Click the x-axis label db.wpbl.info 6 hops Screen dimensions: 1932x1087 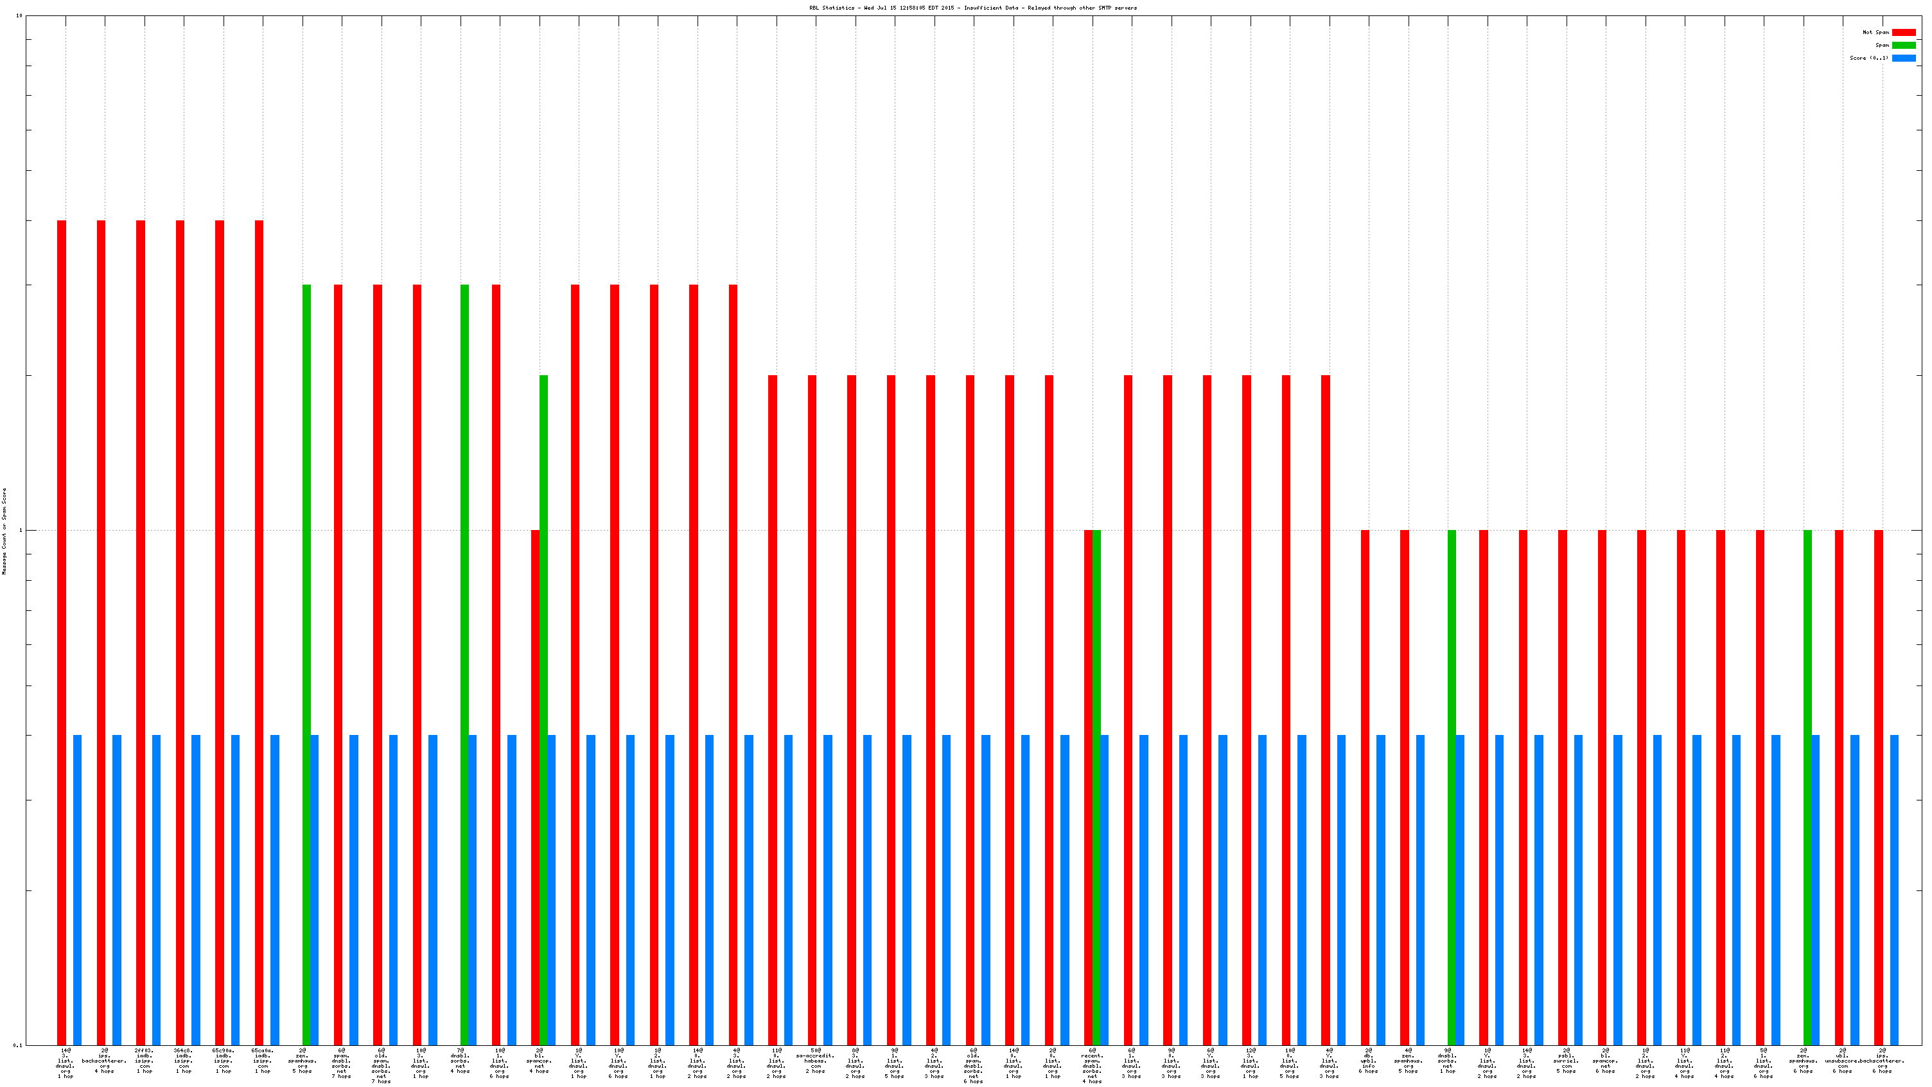[x=1368, y=1060]
